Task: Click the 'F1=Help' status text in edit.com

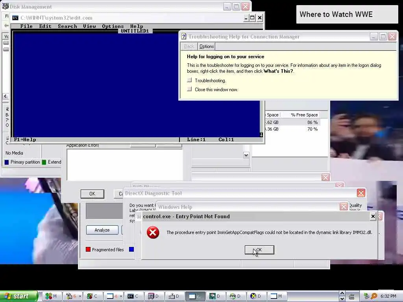Action: point(25,140)
